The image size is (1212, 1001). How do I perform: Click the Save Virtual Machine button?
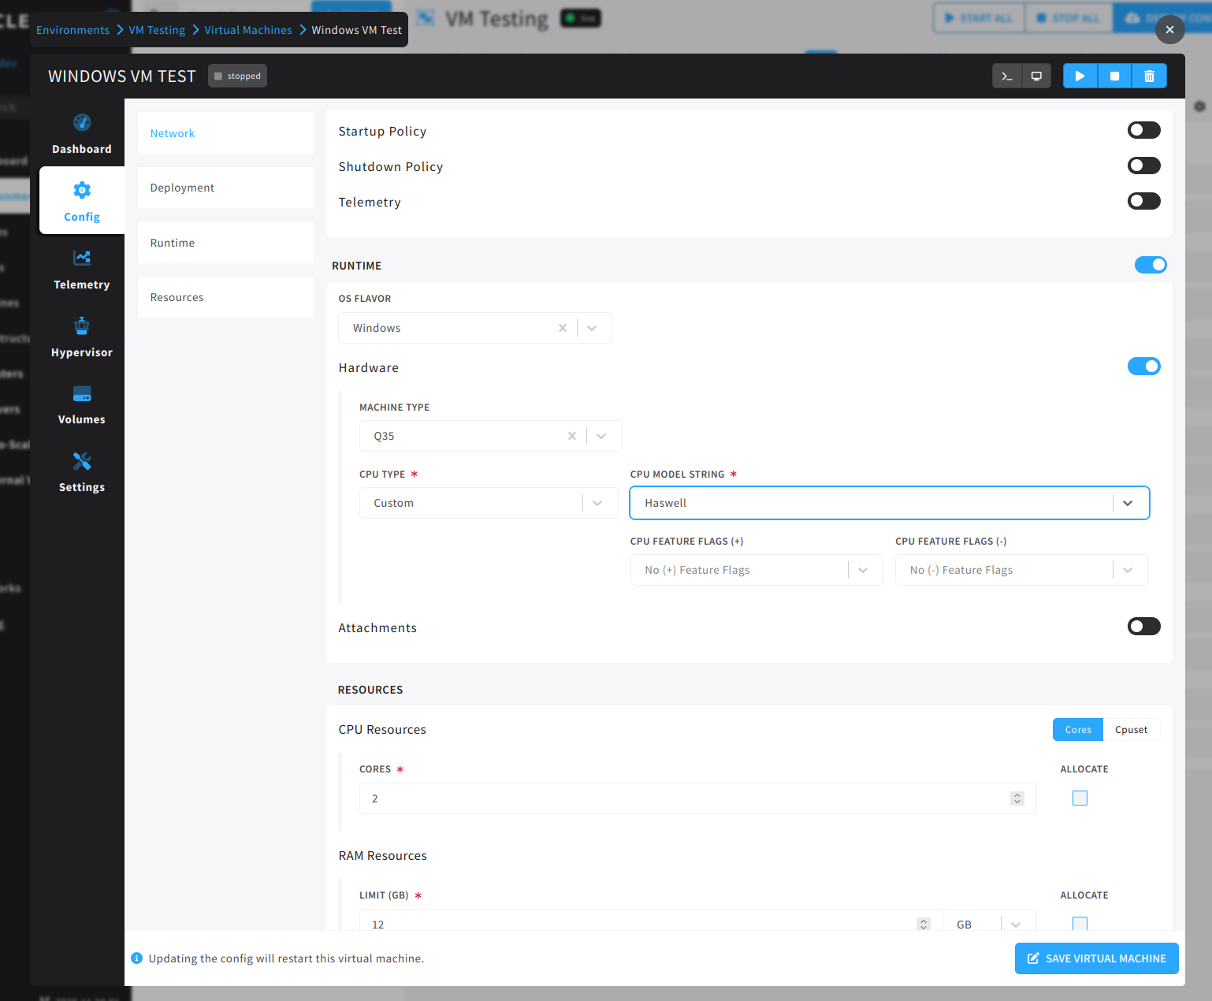tap(1096, 958)
